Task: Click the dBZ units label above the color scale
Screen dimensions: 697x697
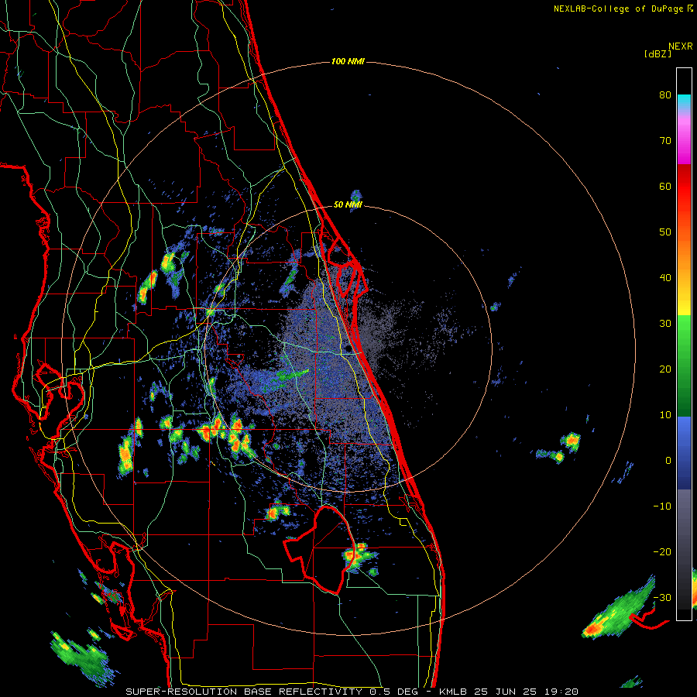Action: tap(658, 53)
